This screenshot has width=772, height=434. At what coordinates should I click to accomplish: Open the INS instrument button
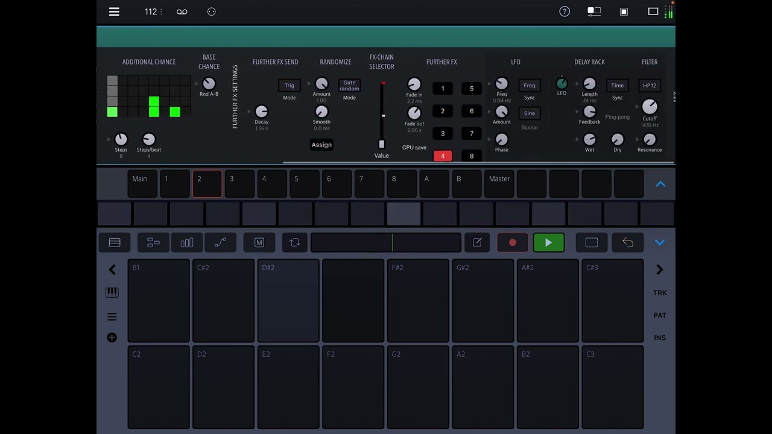tap(660, 338)
